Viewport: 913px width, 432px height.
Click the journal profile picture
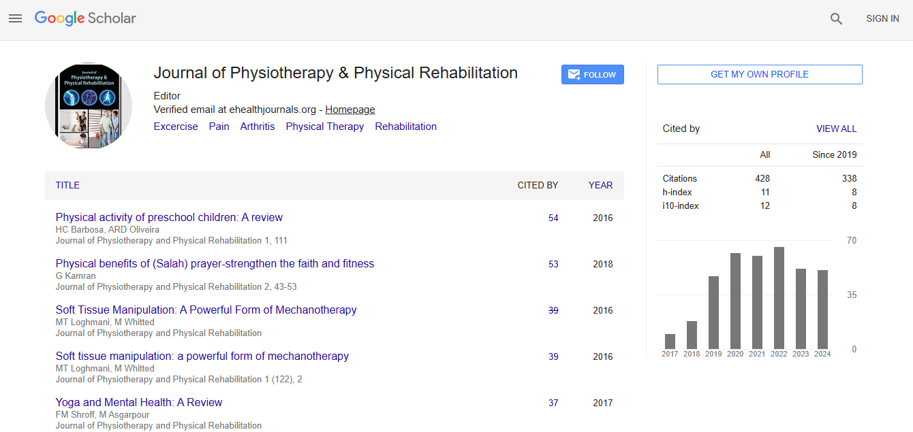[x=89, y=106]
